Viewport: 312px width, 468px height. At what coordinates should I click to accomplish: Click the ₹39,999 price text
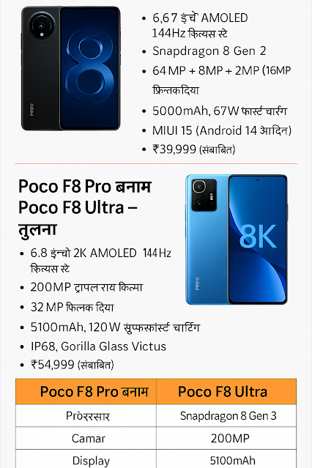[x=193, y=149]
